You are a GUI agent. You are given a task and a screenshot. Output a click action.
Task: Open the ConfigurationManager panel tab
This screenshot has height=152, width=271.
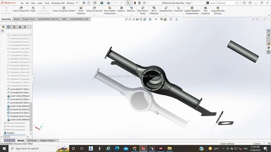14,27
